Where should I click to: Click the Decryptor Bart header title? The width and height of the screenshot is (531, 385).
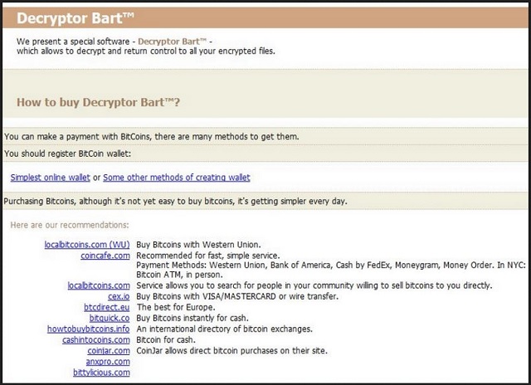click(76, 18)
